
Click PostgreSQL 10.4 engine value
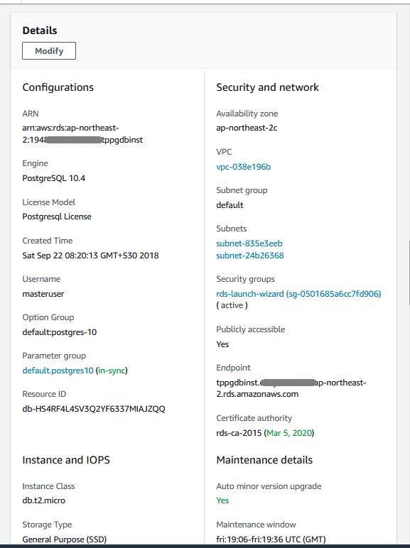coord(54,178)
